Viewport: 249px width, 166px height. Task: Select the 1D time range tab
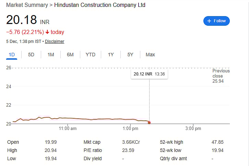click(x=12, y=55)
